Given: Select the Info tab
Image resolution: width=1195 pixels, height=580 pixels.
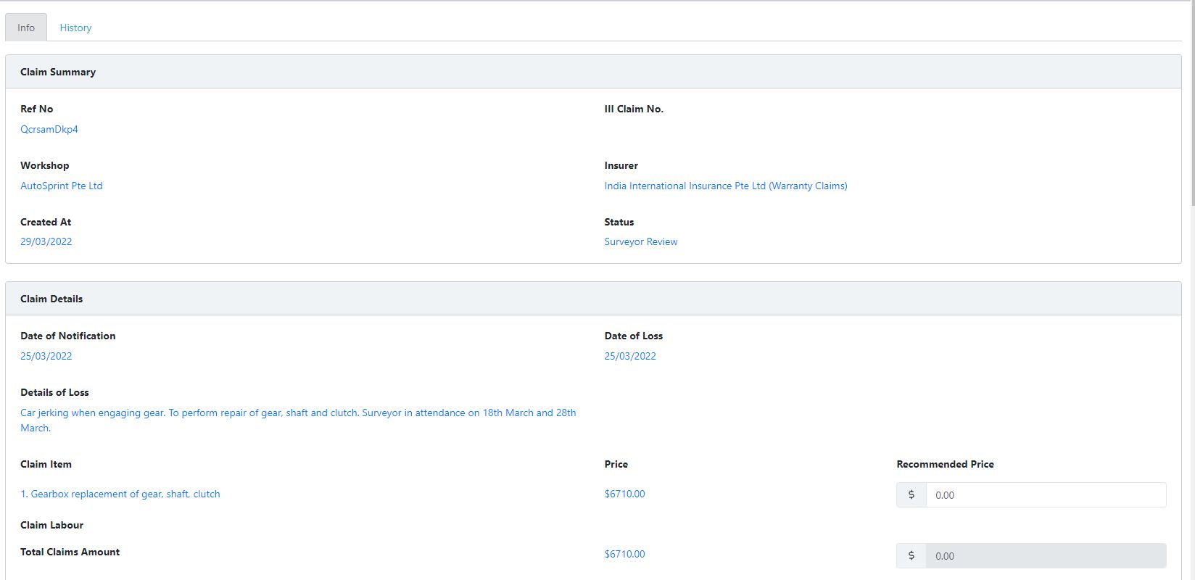Looking at the screenshot, I should click(26, 28).
